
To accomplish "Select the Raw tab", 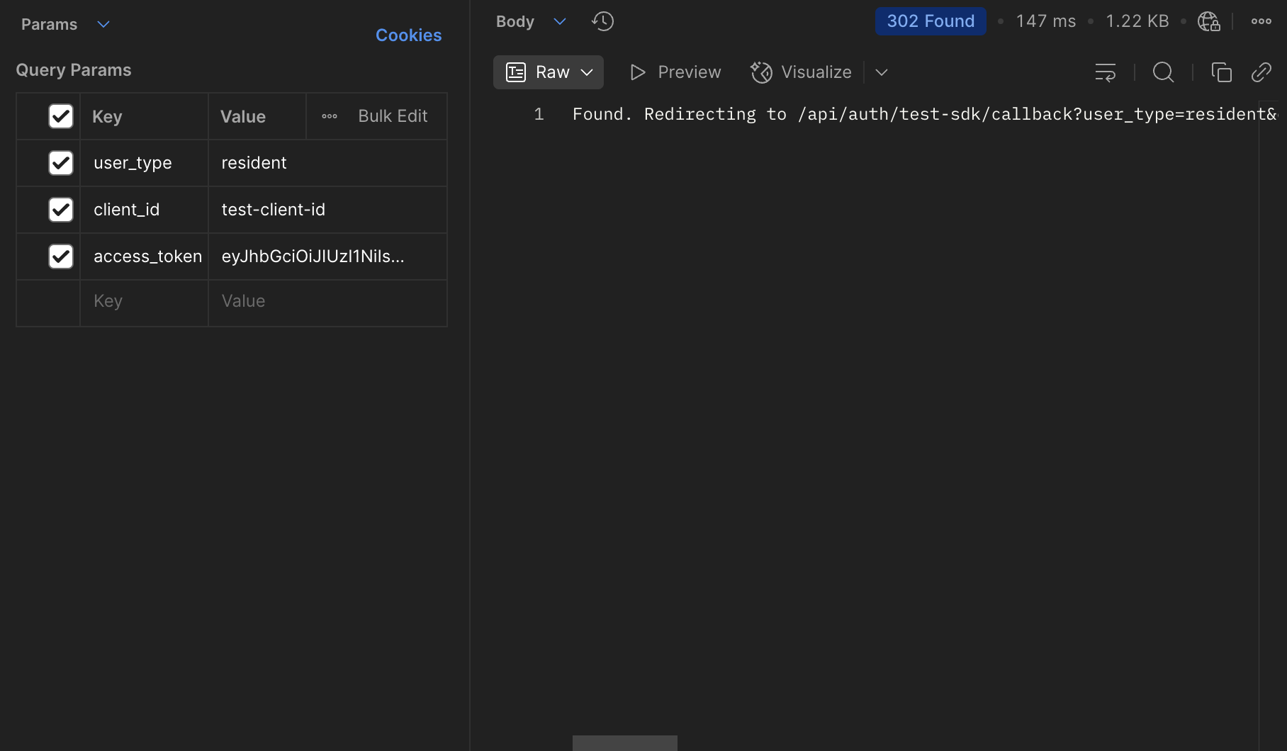I will point(548,72).
